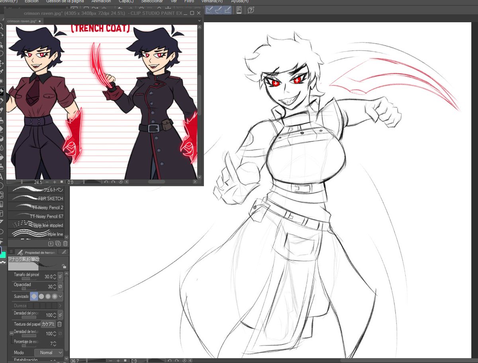Open the Gestión de la página menu

[x=65, y=1]
